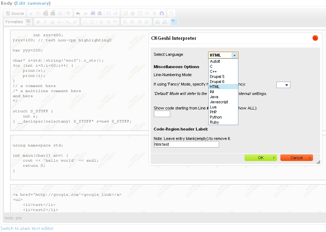Click the Insert Table icon
The image size is (326, 232).
tap(140, 13)
